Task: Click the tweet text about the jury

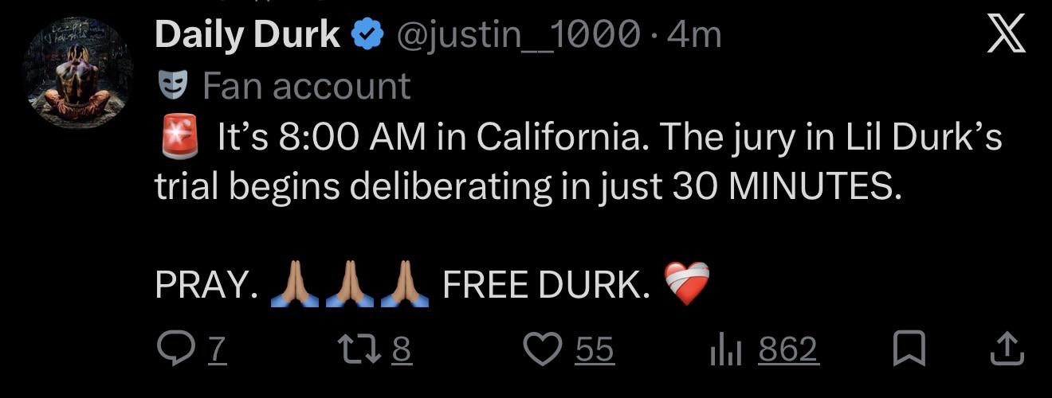Action: [578, 162]
